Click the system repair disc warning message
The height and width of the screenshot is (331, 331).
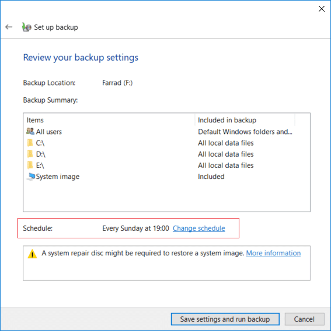[143, 253]
